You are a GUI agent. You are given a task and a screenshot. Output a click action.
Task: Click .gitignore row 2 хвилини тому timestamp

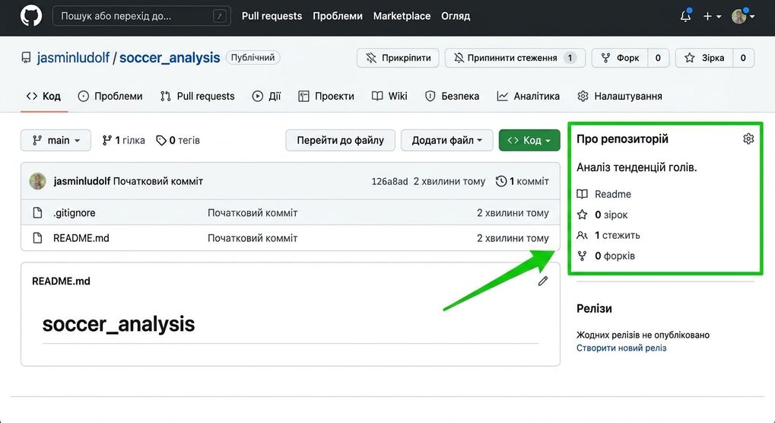[513, 213]
